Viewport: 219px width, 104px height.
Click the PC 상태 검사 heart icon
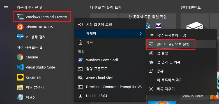[20, 37]
